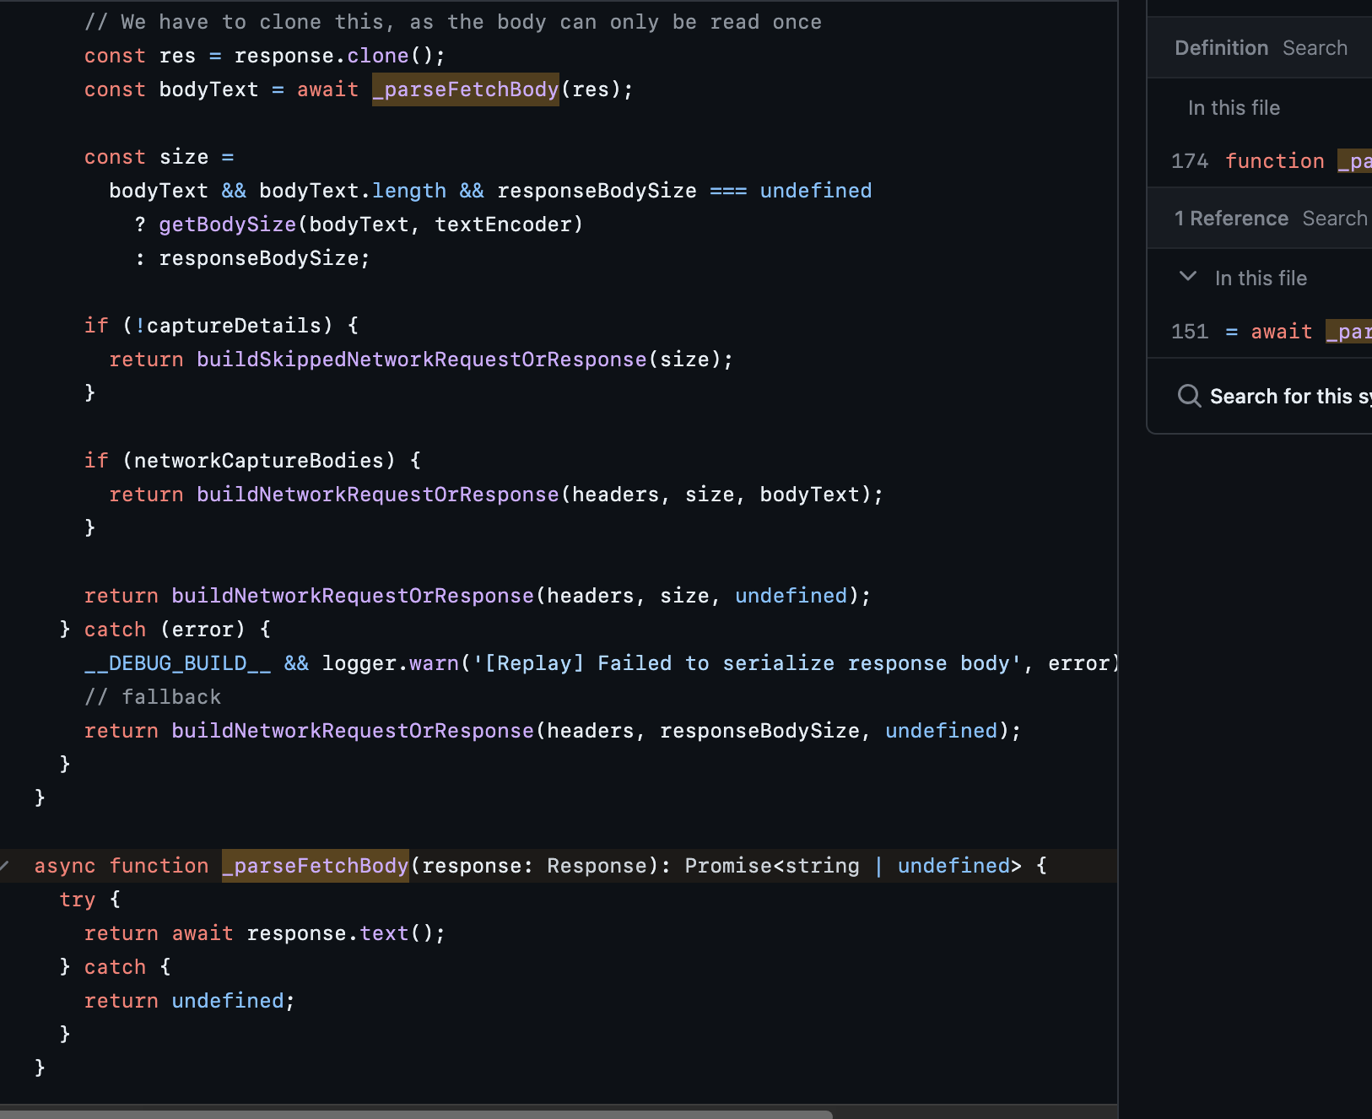1372x1119 pixels.
Task: Click Search beside 1 Reference label
Action: pos(1334,218)
